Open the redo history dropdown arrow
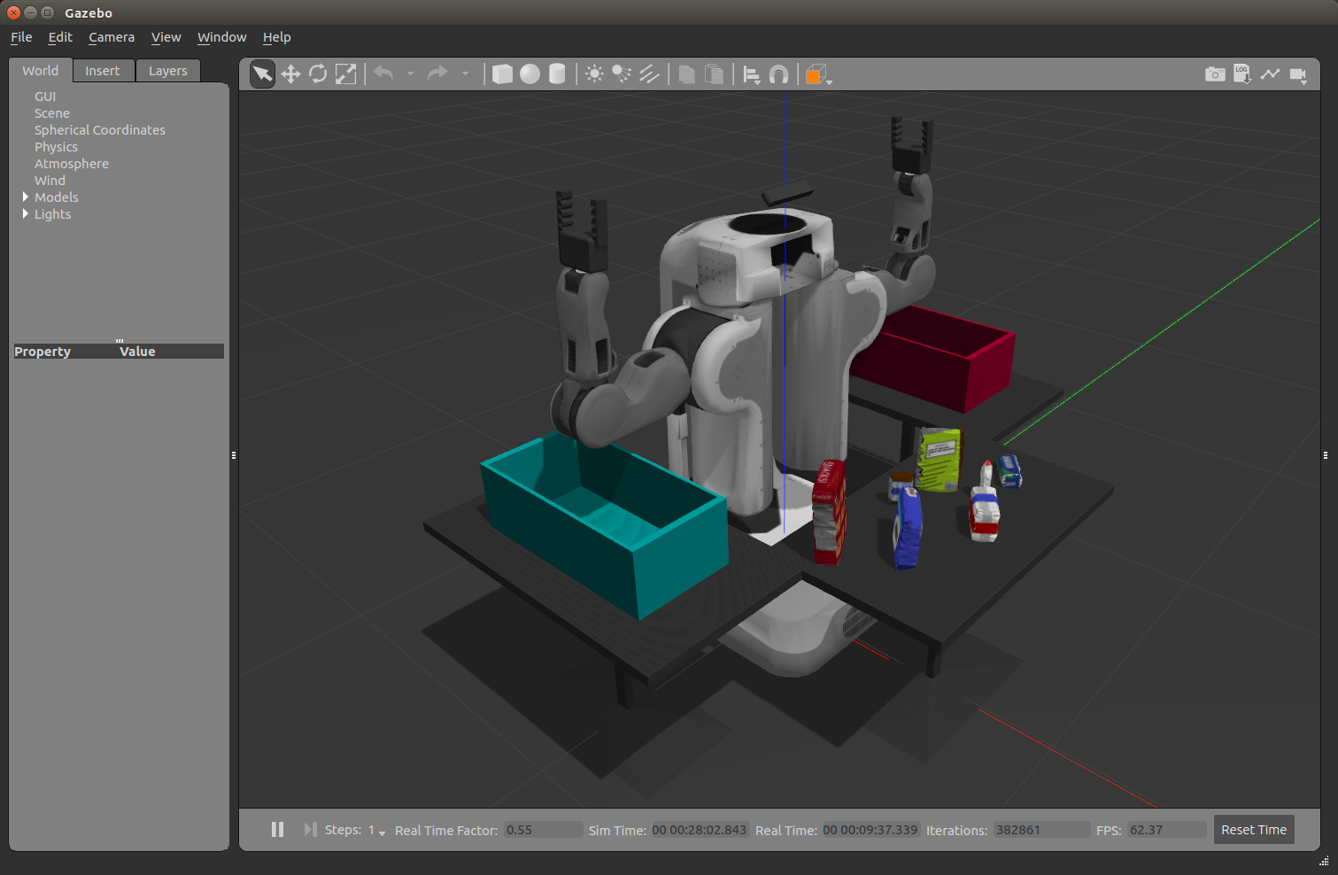Screen dimensions: 1338x875 pyautogui.click(x=465, y=74)
